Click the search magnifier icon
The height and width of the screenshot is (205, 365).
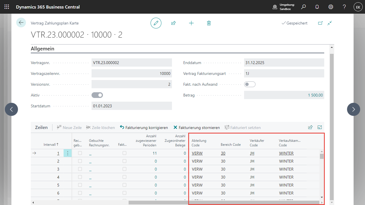tap(303, 7)
